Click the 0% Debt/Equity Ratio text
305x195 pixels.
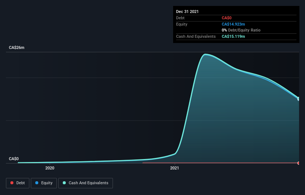click(x=241, y=30)
